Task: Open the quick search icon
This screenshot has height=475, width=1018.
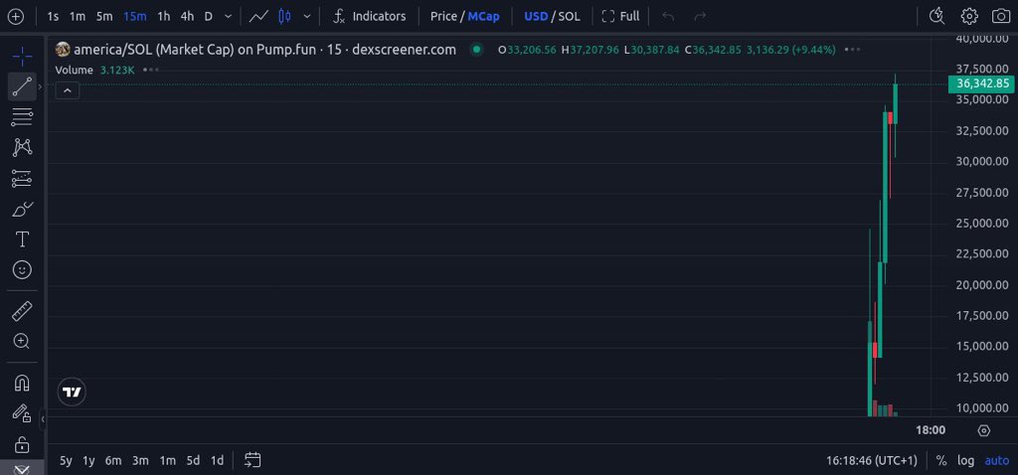Action: click(x=936, y=16)
